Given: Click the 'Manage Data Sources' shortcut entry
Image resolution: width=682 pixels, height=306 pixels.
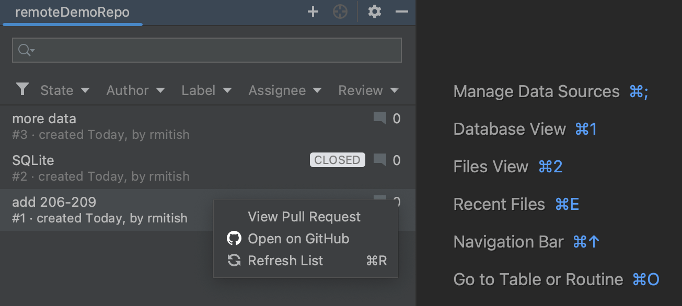Looking at the screenshot, I should pos(536,91).
